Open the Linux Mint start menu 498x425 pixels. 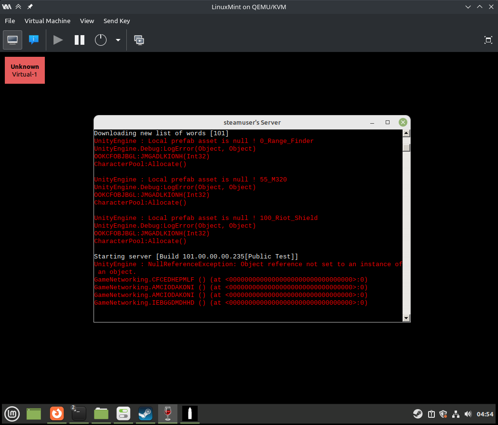[12, 413]
